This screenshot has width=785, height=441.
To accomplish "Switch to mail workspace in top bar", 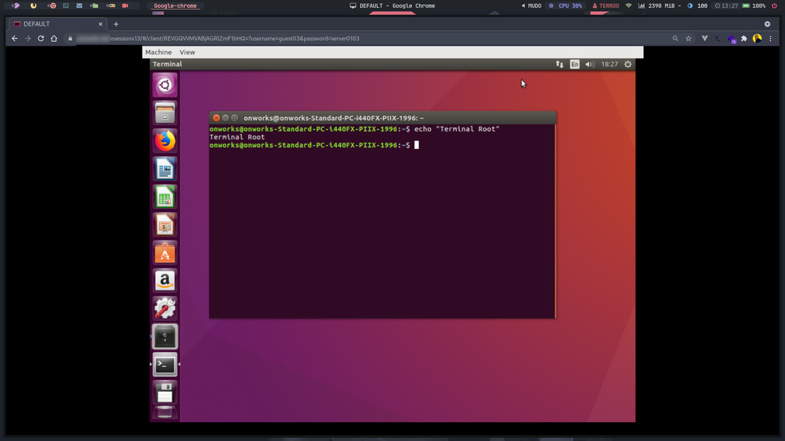I will click(x=80, y=6).
